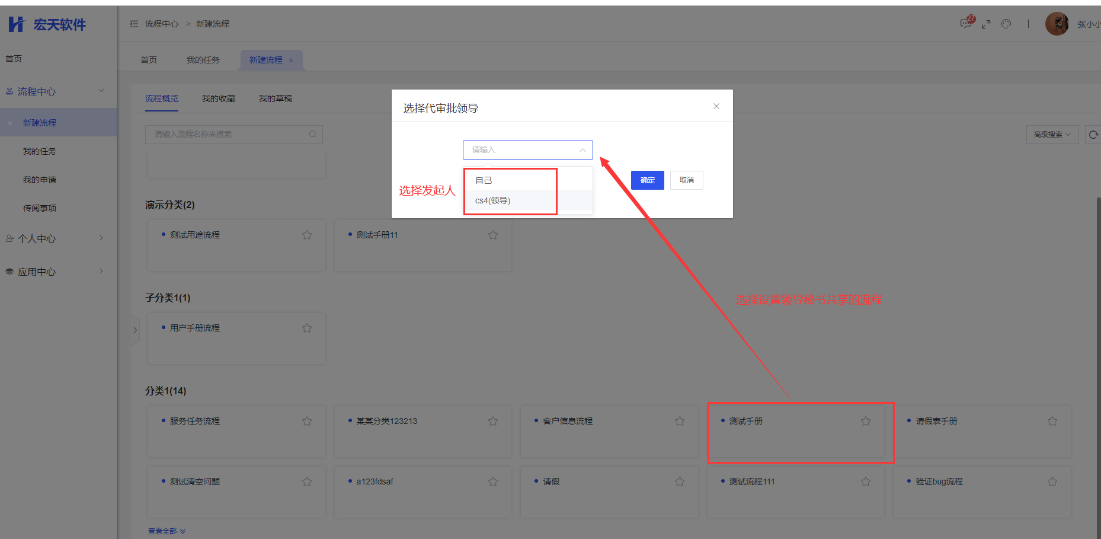The height and width of the screenshot is (539, 1101).
Task: Favorite the 测试手册 flow star
Action: point(866,421)
